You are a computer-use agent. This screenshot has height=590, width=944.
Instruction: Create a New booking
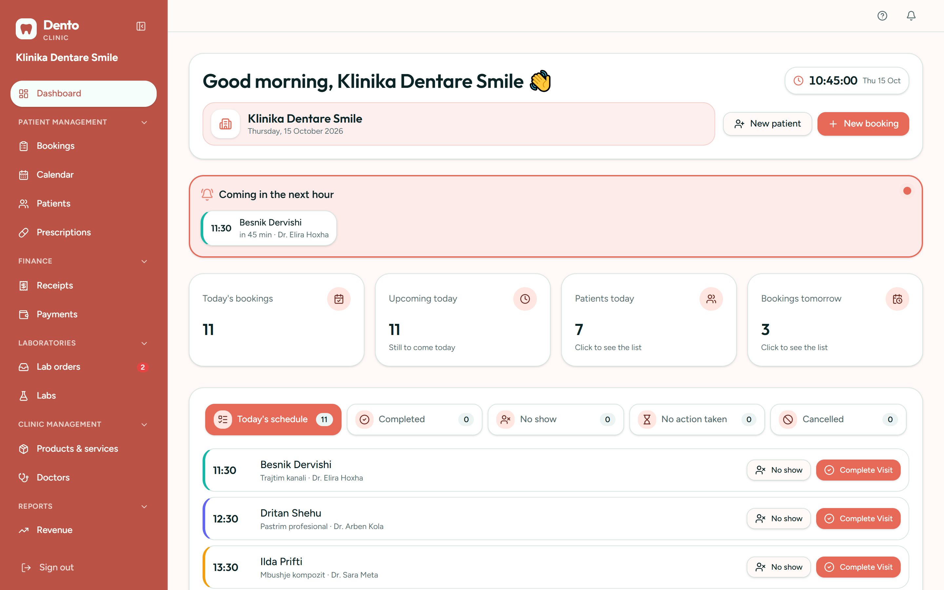863,124
